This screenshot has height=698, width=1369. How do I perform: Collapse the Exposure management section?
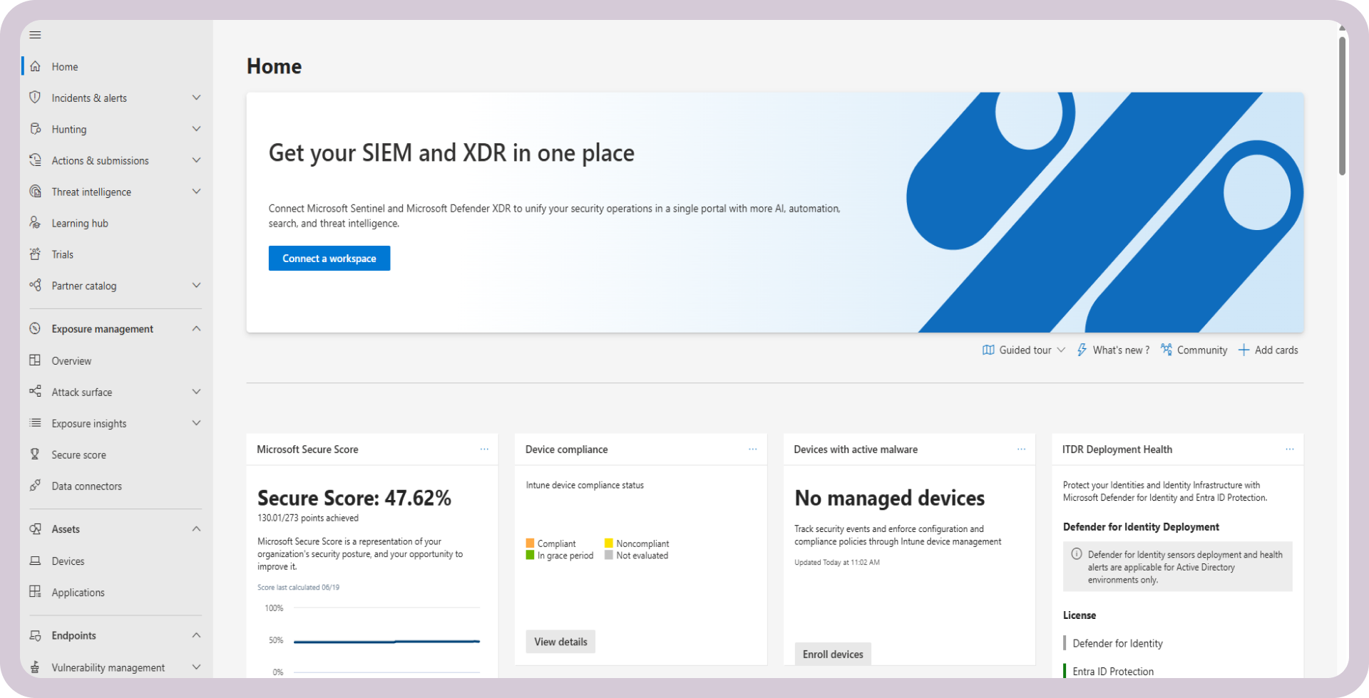(x=196, y=328)
